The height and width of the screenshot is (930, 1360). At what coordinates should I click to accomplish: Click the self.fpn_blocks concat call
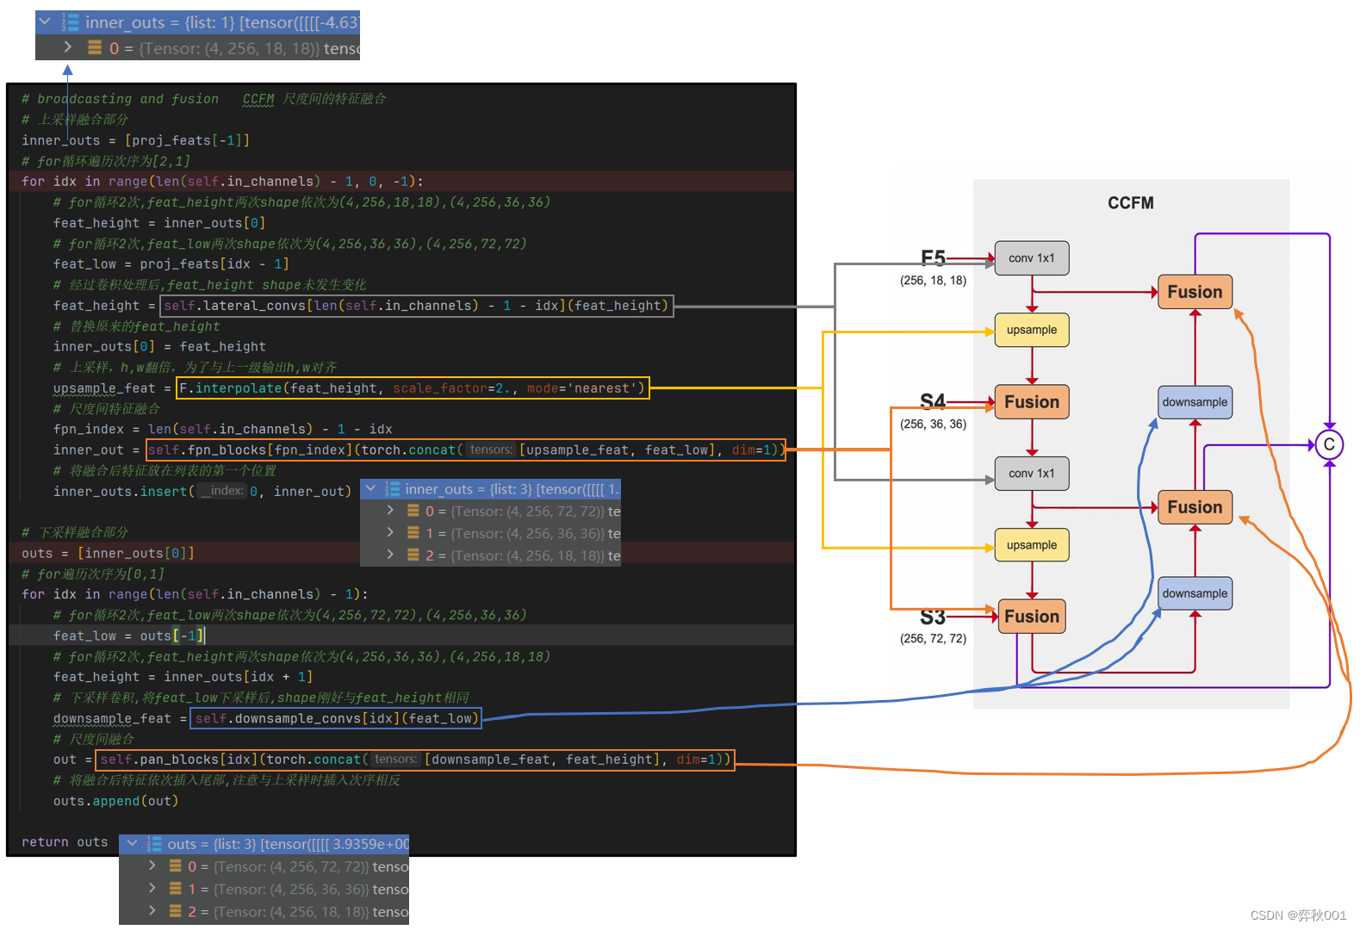point(466,450)
